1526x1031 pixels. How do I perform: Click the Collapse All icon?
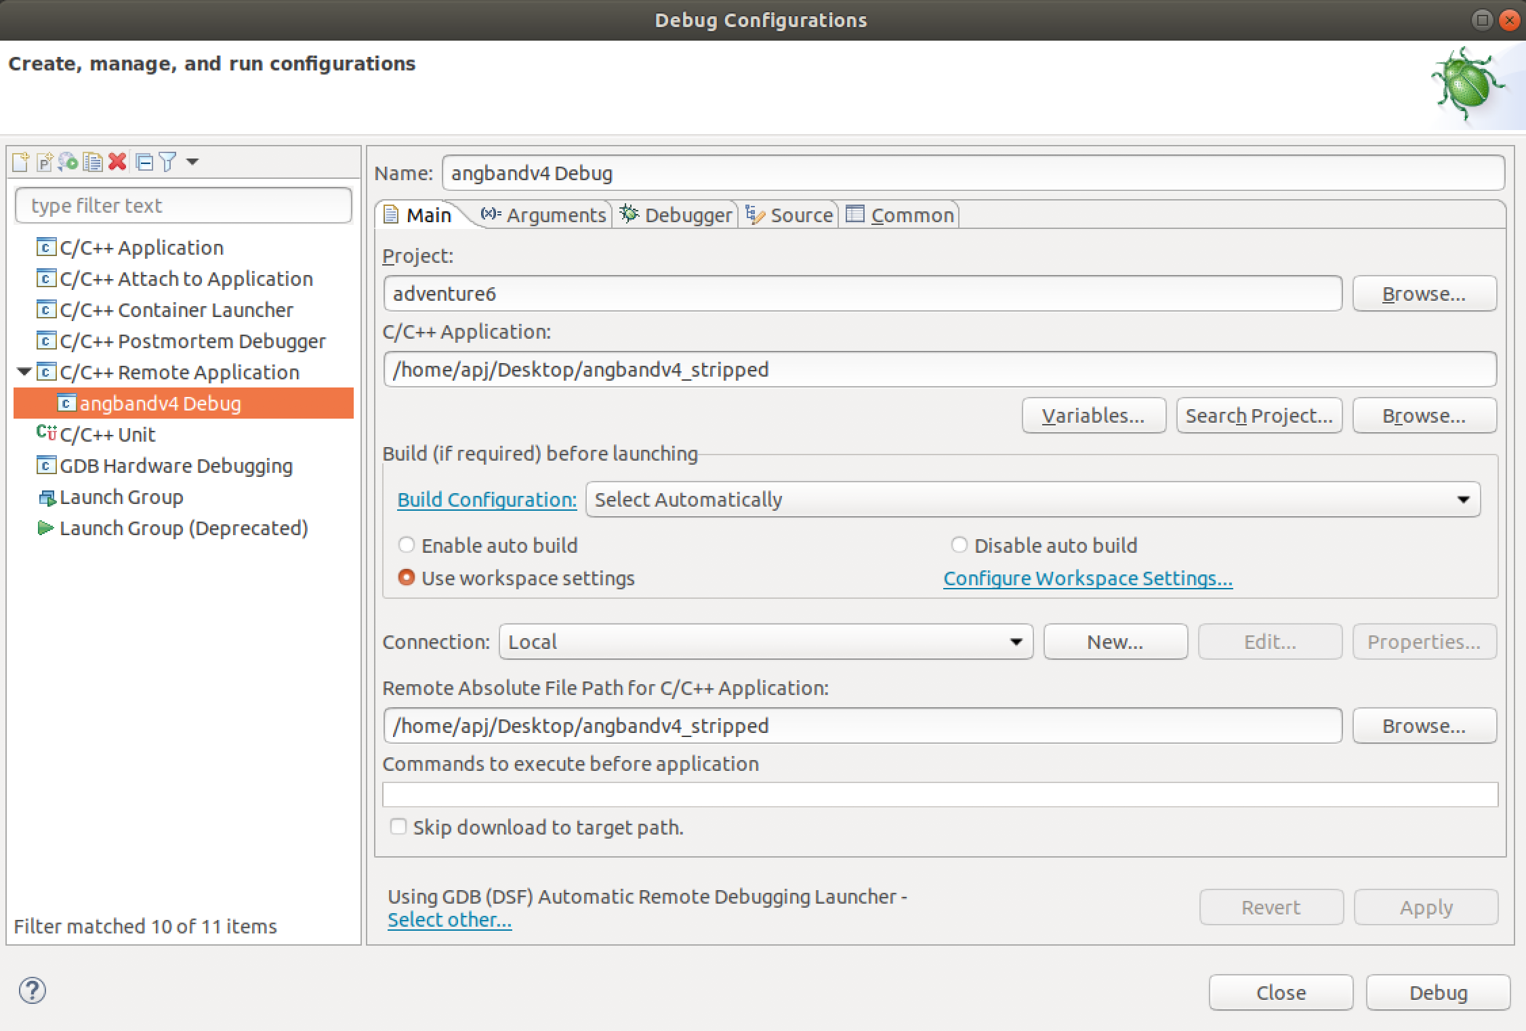pos(144,162)
